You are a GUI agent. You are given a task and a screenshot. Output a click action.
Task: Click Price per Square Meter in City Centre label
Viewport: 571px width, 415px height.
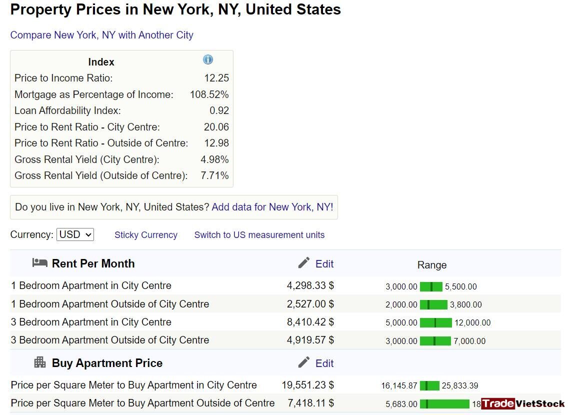coord(133,385)
